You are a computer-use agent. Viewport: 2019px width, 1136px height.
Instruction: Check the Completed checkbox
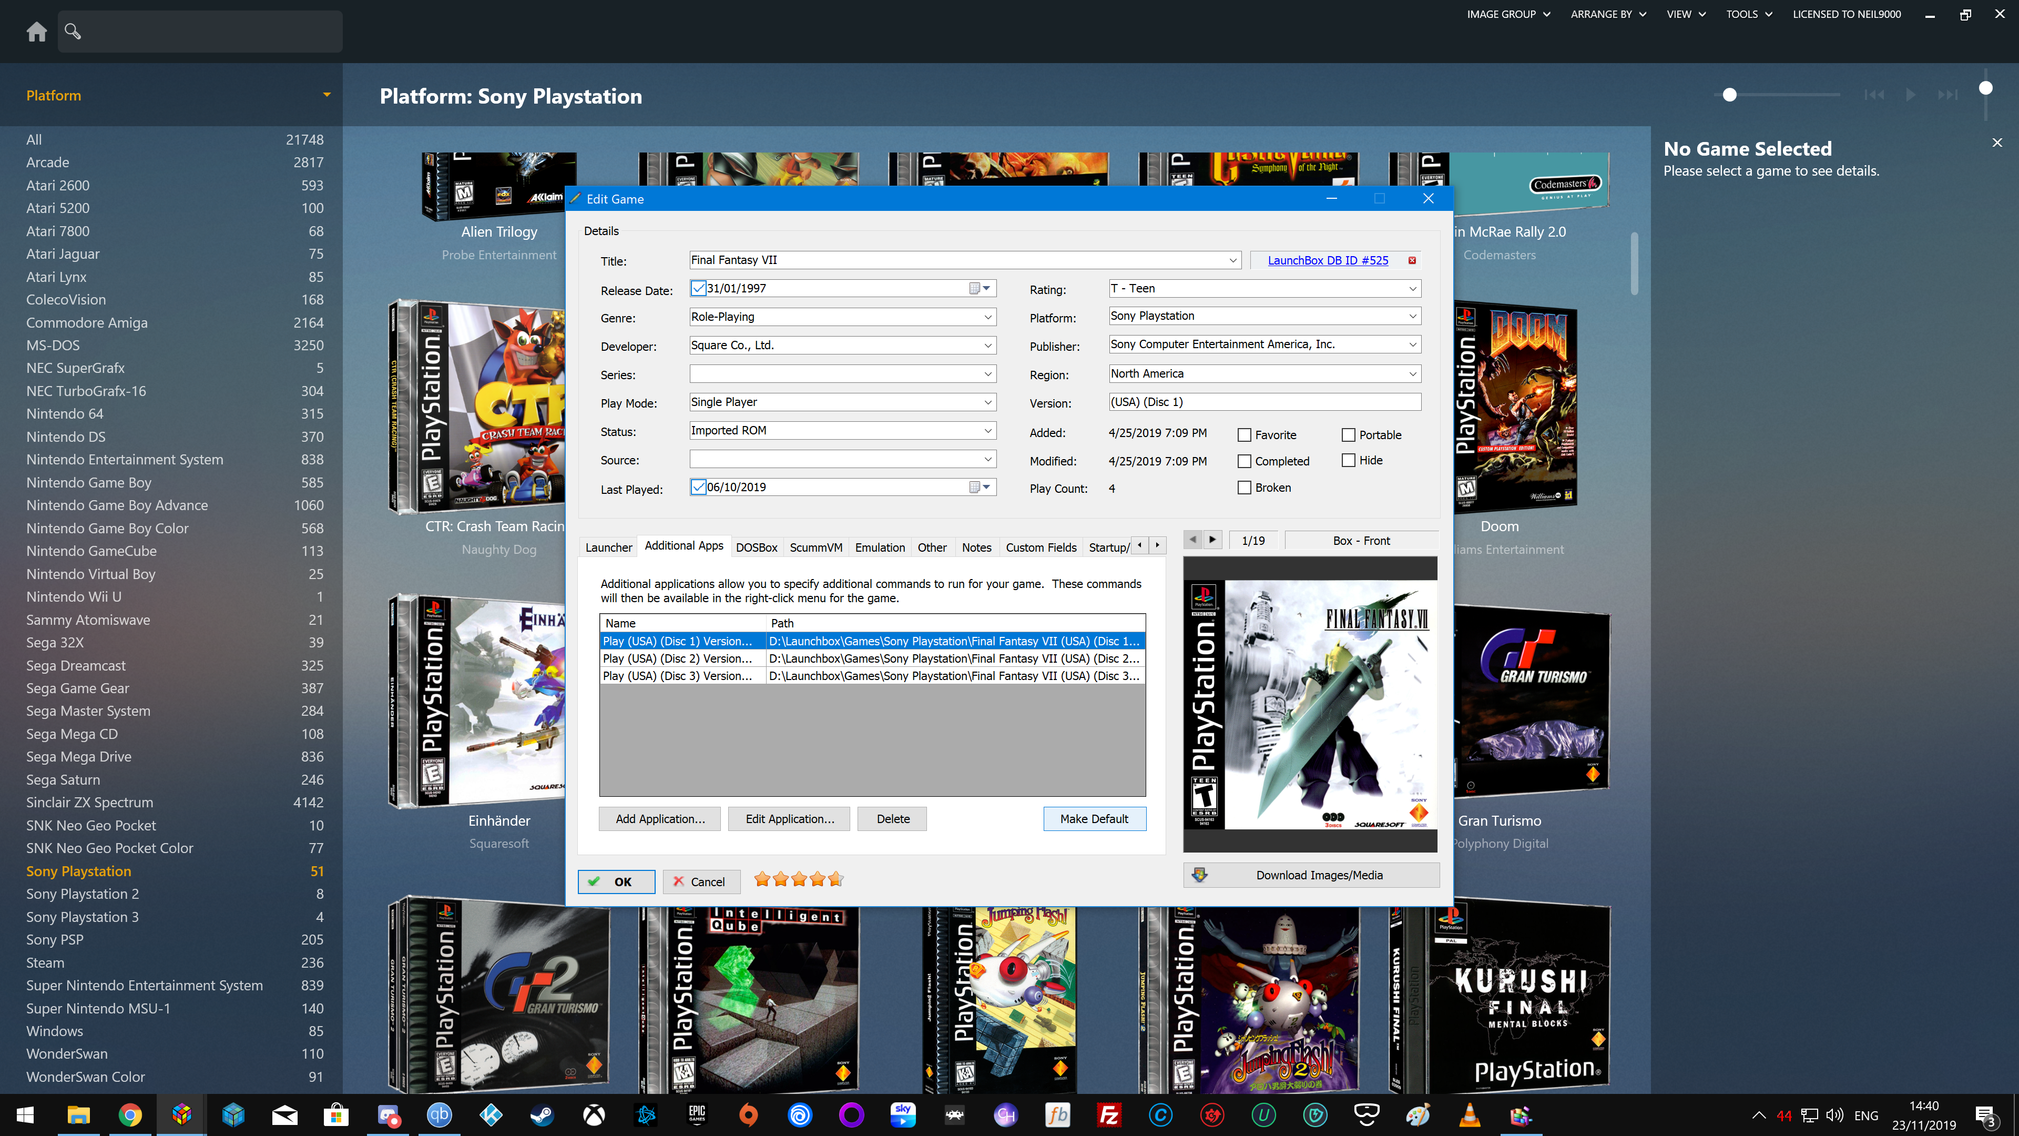[x=1244, y=462]
